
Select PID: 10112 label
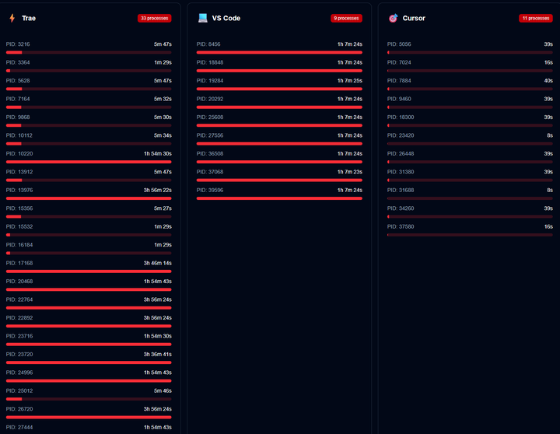[x=19, y=135]
